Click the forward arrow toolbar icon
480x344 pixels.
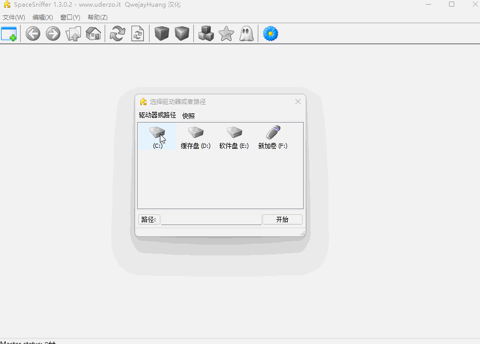(x=53, y=34)
